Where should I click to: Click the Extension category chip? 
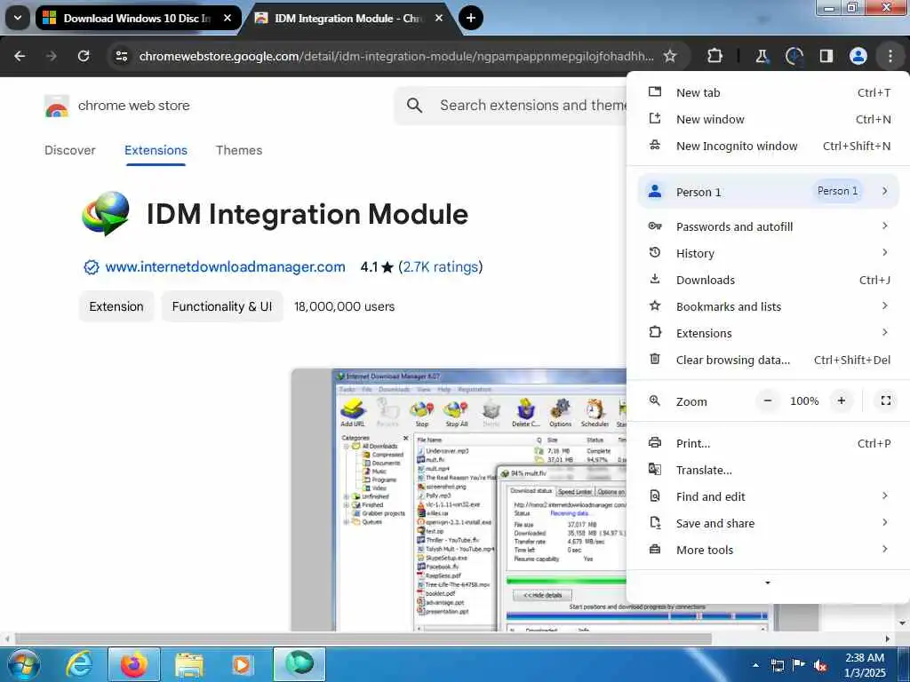(116, 306)
